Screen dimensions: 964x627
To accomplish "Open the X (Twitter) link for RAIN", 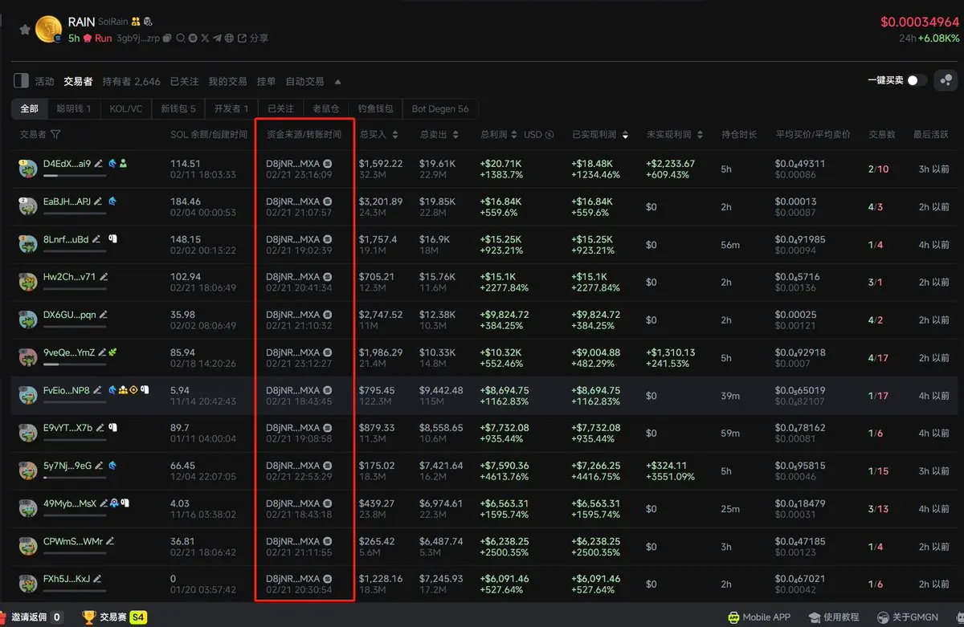I will pyautogui.click(x=205, y=39).
